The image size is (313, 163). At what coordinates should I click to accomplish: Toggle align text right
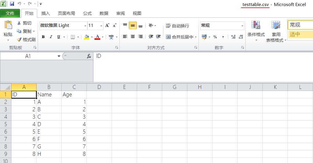tap(141, 37)
